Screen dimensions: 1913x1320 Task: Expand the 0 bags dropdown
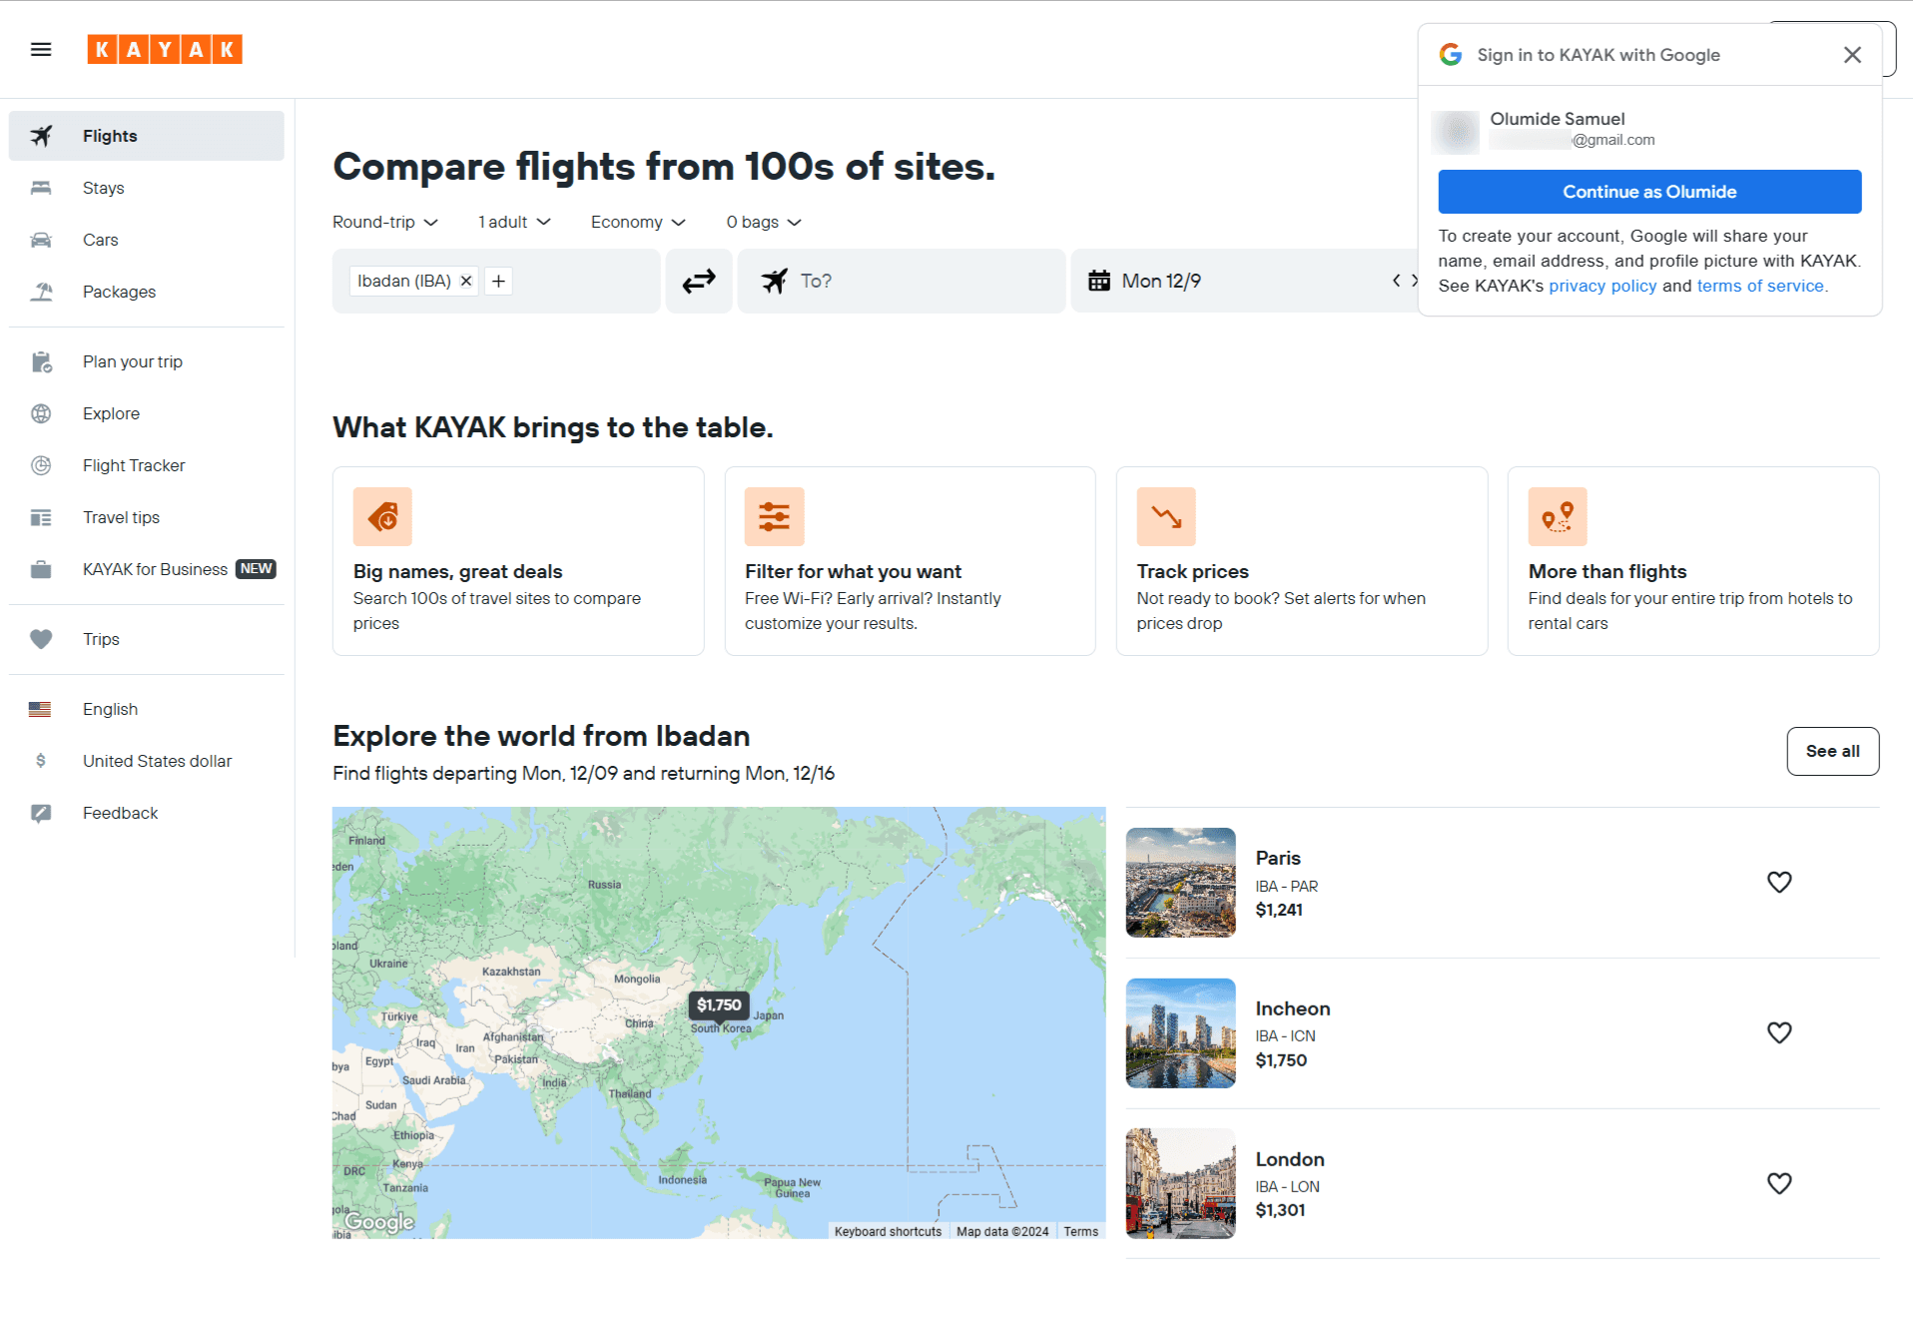point(764,222)
